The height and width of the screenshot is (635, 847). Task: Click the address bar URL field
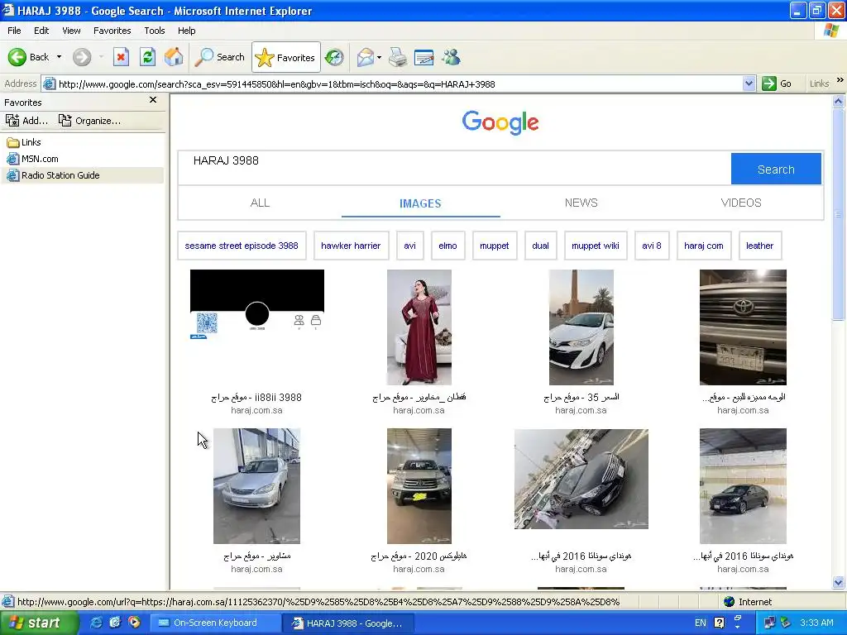pyautogui.click(x=399, y=84)
